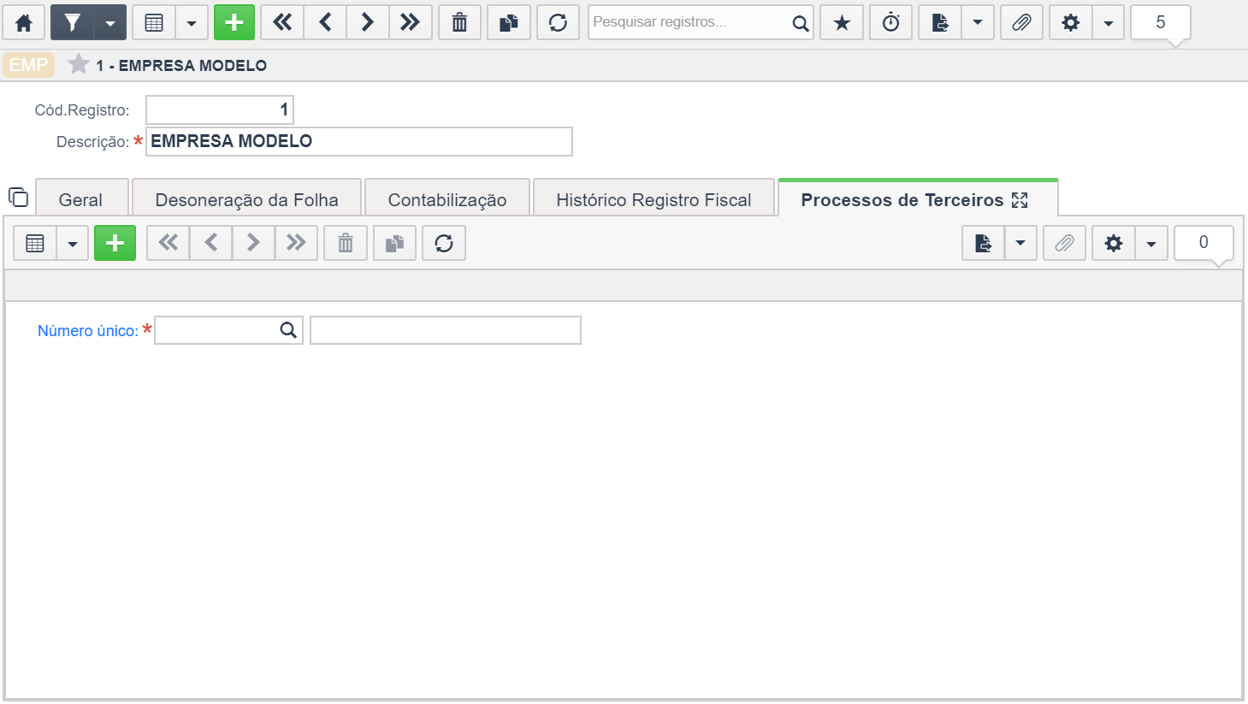Add a new record with top green plus

tap(234, 23)
